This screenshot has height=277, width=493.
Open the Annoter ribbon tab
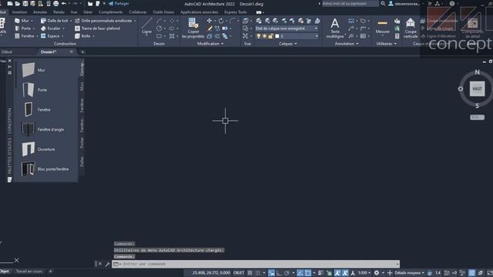click(40, 12)
